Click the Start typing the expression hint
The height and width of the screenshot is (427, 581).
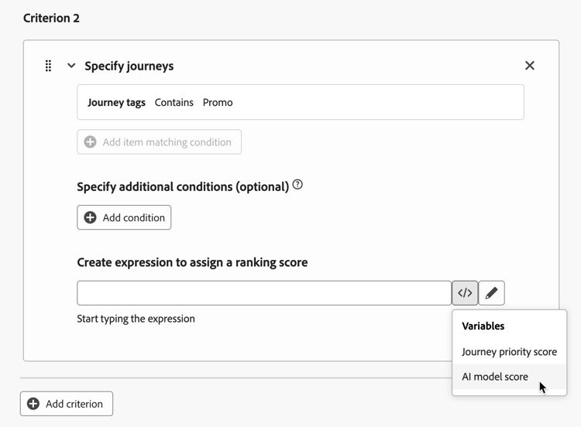click(x=136, y=319)
